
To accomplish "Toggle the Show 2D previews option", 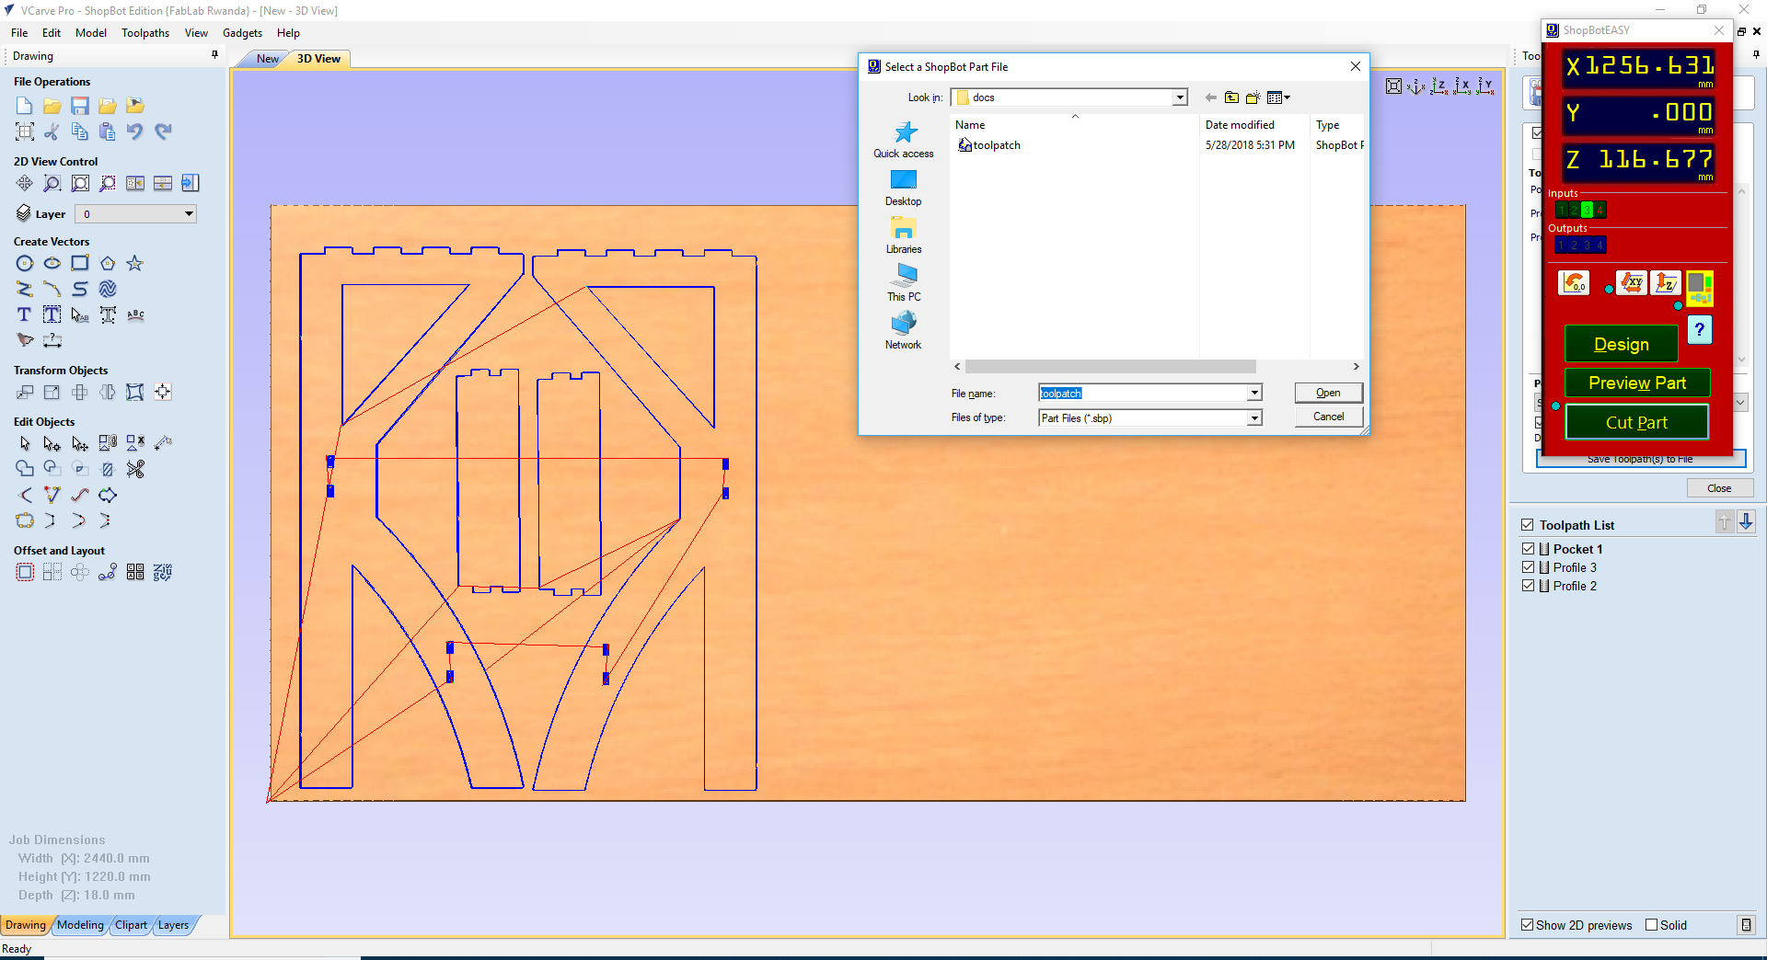I will tap(1527, 925).
